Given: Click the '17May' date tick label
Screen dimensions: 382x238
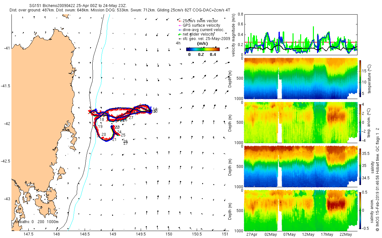Looking at the screenshot, I should 327,235.
